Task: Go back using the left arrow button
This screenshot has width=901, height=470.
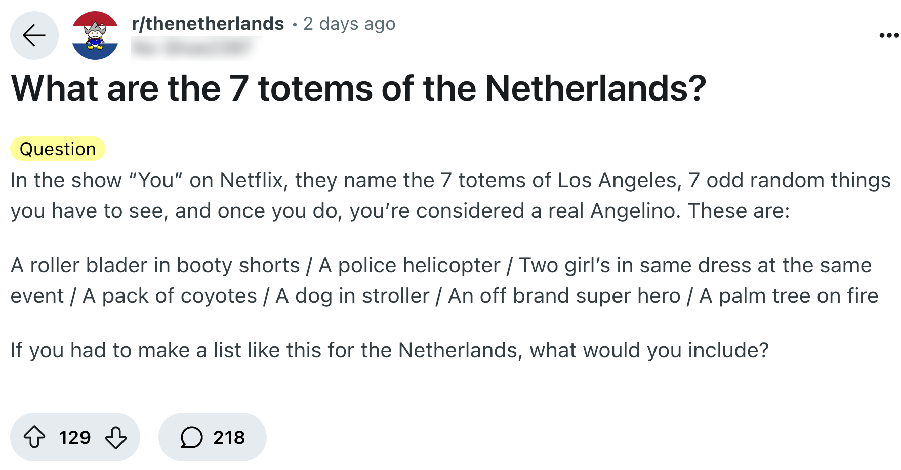Action: (34, 35)
